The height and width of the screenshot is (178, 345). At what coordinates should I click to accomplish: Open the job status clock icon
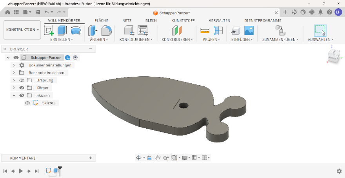[312, 12]
